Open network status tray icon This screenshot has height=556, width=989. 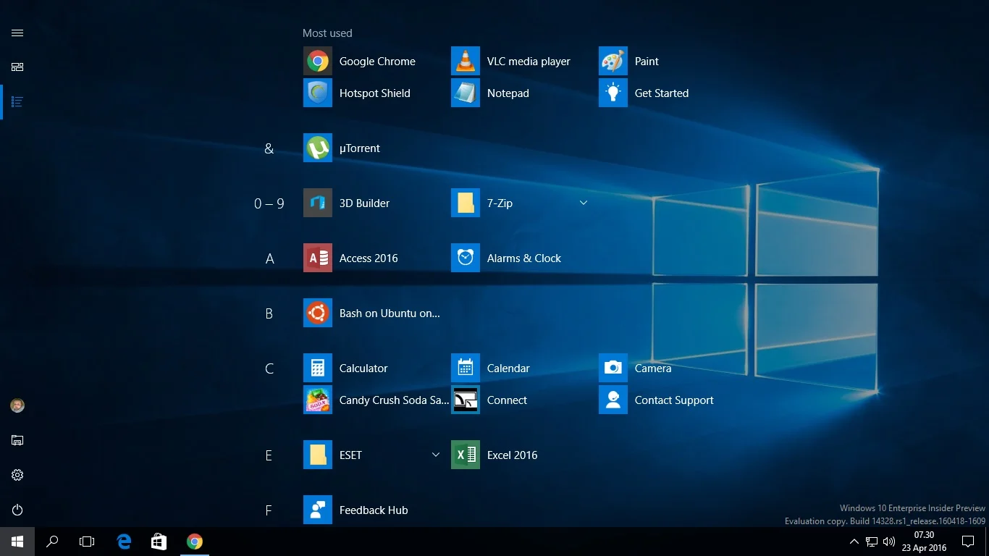click(x=872, y=542)
